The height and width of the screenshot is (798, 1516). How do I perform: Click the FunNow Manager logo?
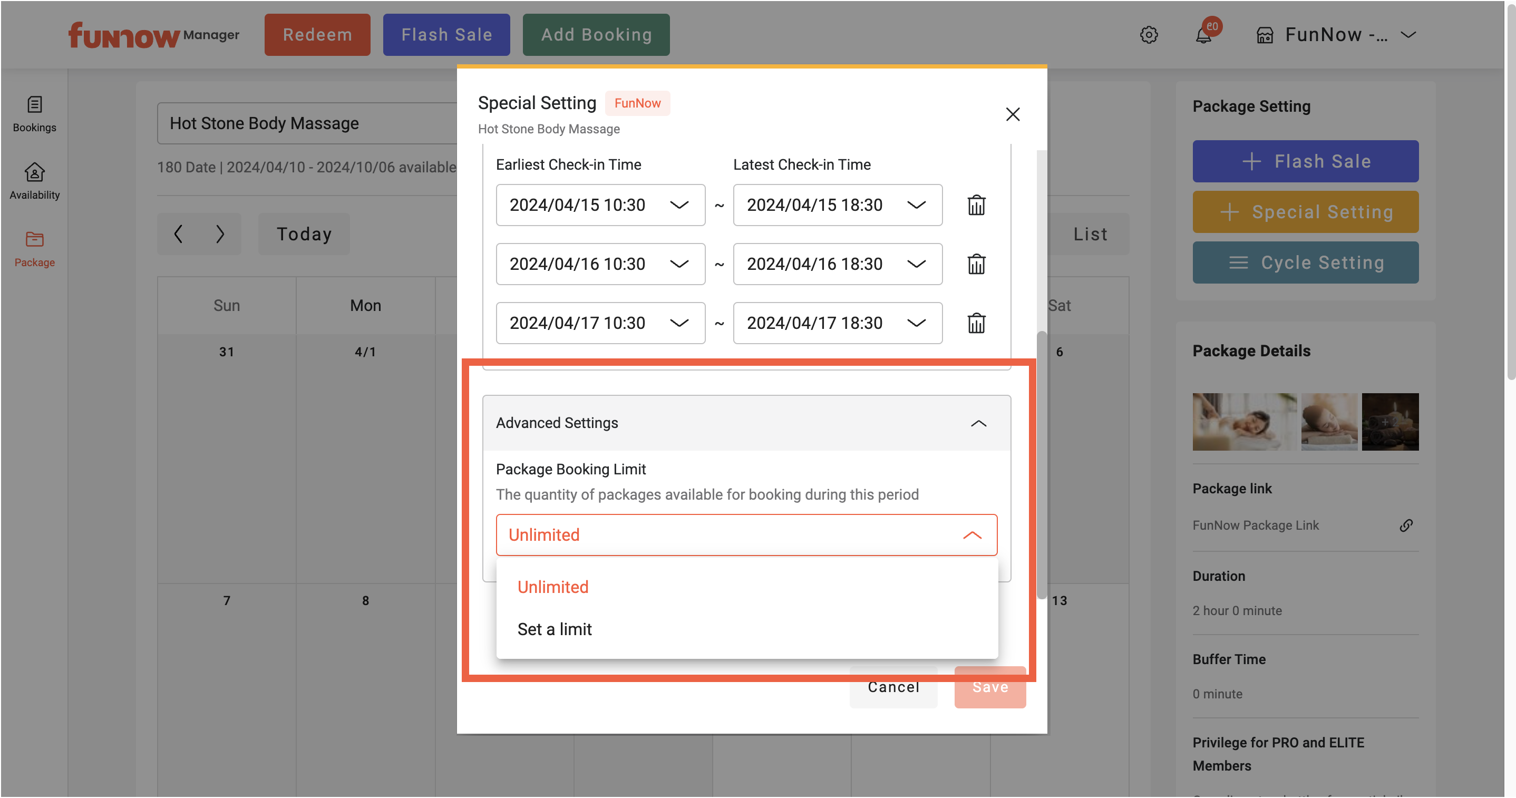coord(153,35)
